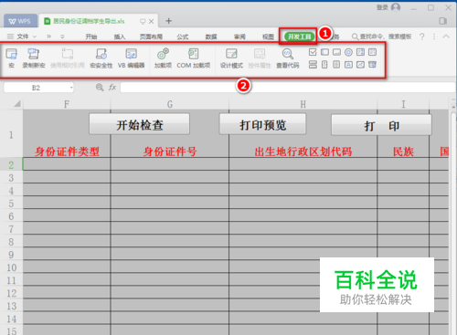Insert a list box control
The width and height of the screenshot is (457, 335).
360,52
